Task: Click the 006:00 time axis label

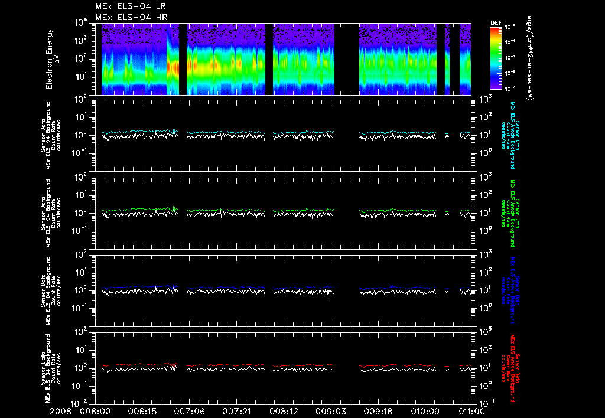Action: pyautogui.click(x=95, y=412)
